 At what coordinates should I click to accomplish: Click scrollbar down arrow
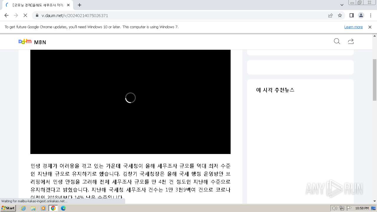pyautogui.click(x=375, y=201)
